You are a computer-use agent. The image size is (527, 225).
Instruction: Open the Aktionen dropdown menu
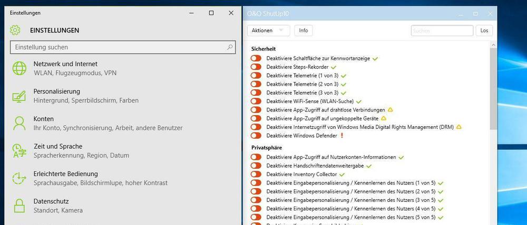269,30
